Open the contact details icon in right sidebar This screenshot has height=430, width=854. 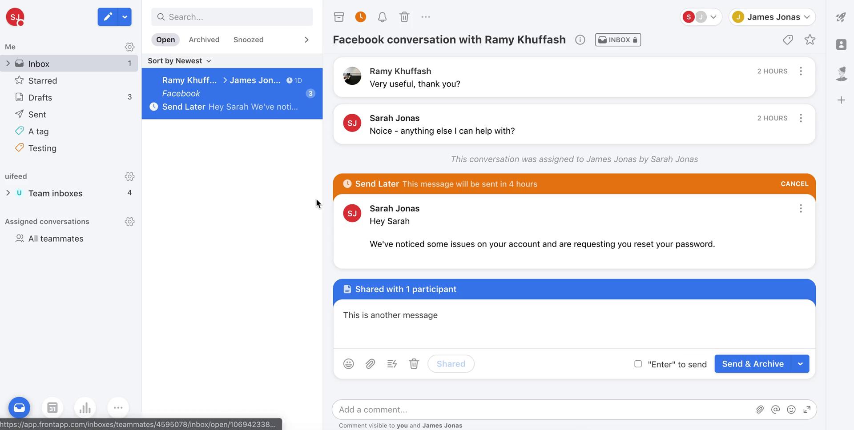click(841, 44)
